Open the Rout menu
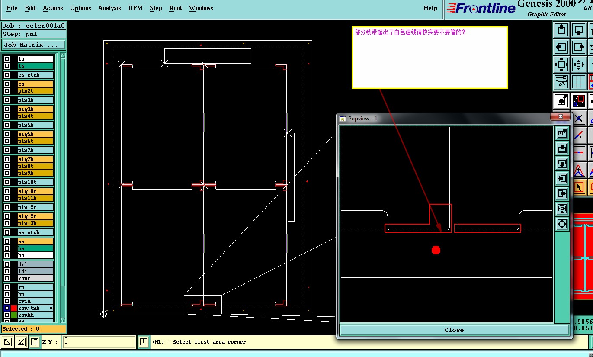The width and height of the screenshot is (593, 357). (x=176, y=8)
